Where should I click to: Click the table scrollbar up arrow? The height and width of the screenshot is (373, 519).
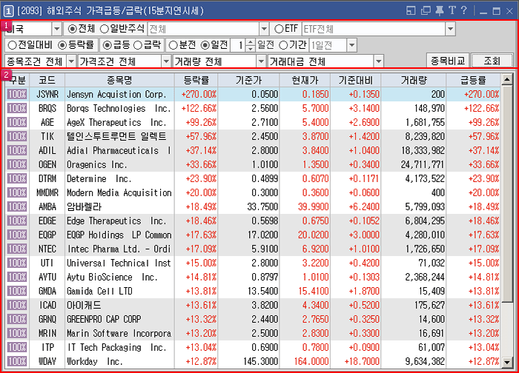(x=507, y=79)
